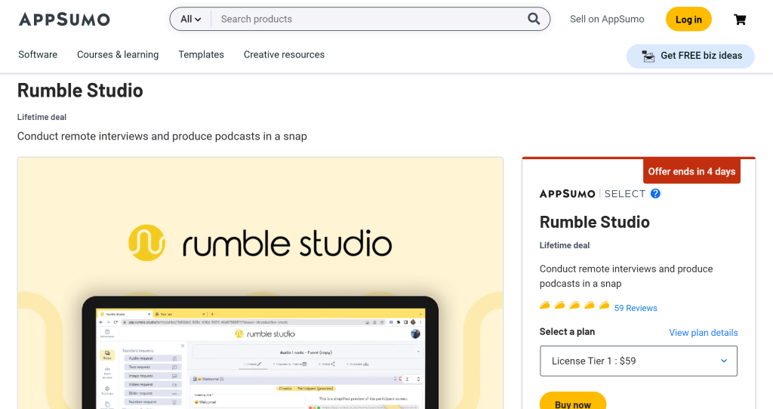Click the Rumble Studio yellow logo icon
The height and width of the screenshot is (409, 773).
[146, 243]
